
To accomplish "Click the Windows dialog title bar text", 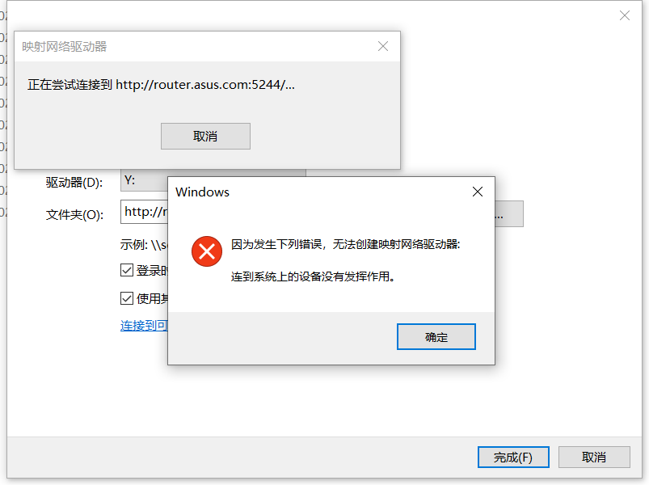I will click(202, 192).
